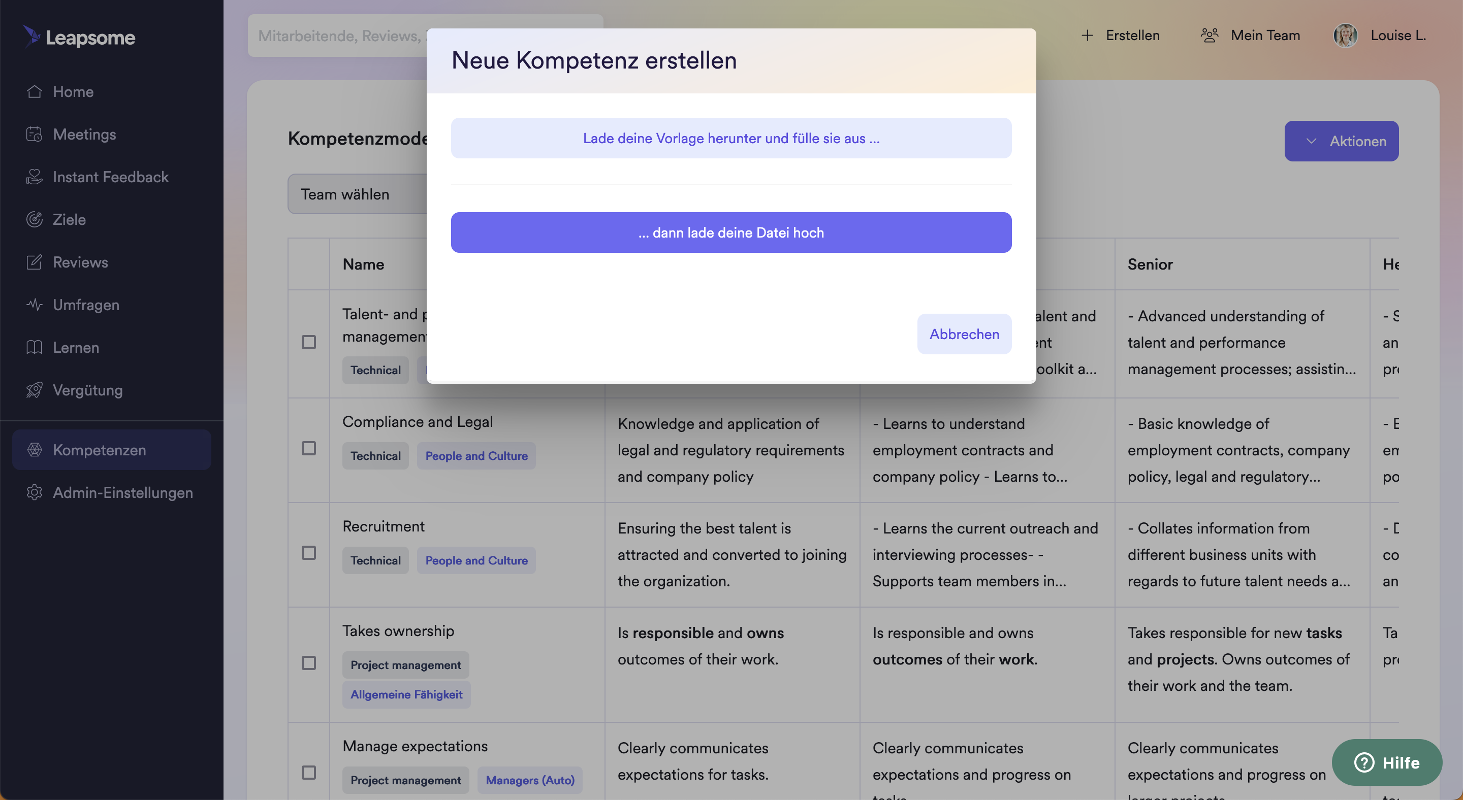Open the Home icon in sidebar
The width and height of the screenshot is (1463, 800).
(34, 91)
